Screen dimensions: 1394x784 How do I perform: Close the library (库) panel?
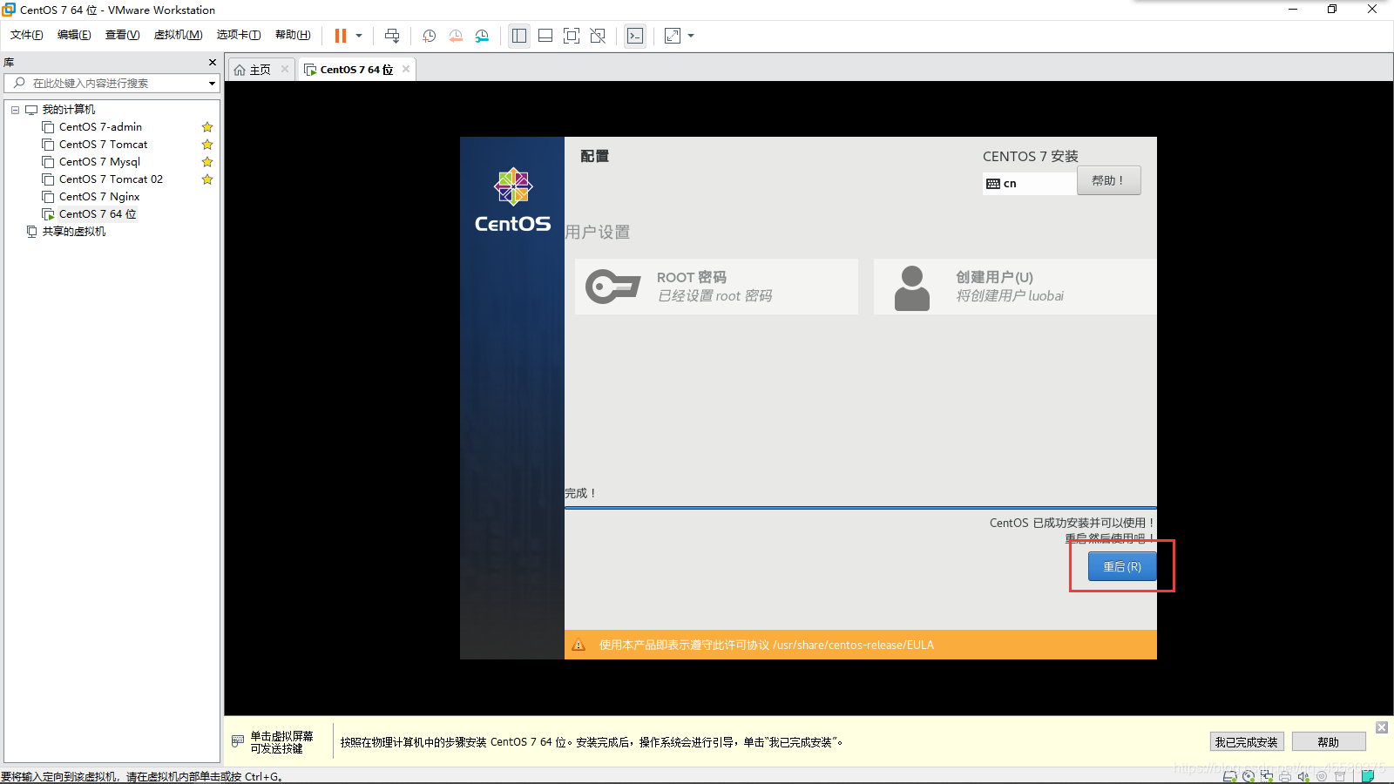[x=212, y=62]
